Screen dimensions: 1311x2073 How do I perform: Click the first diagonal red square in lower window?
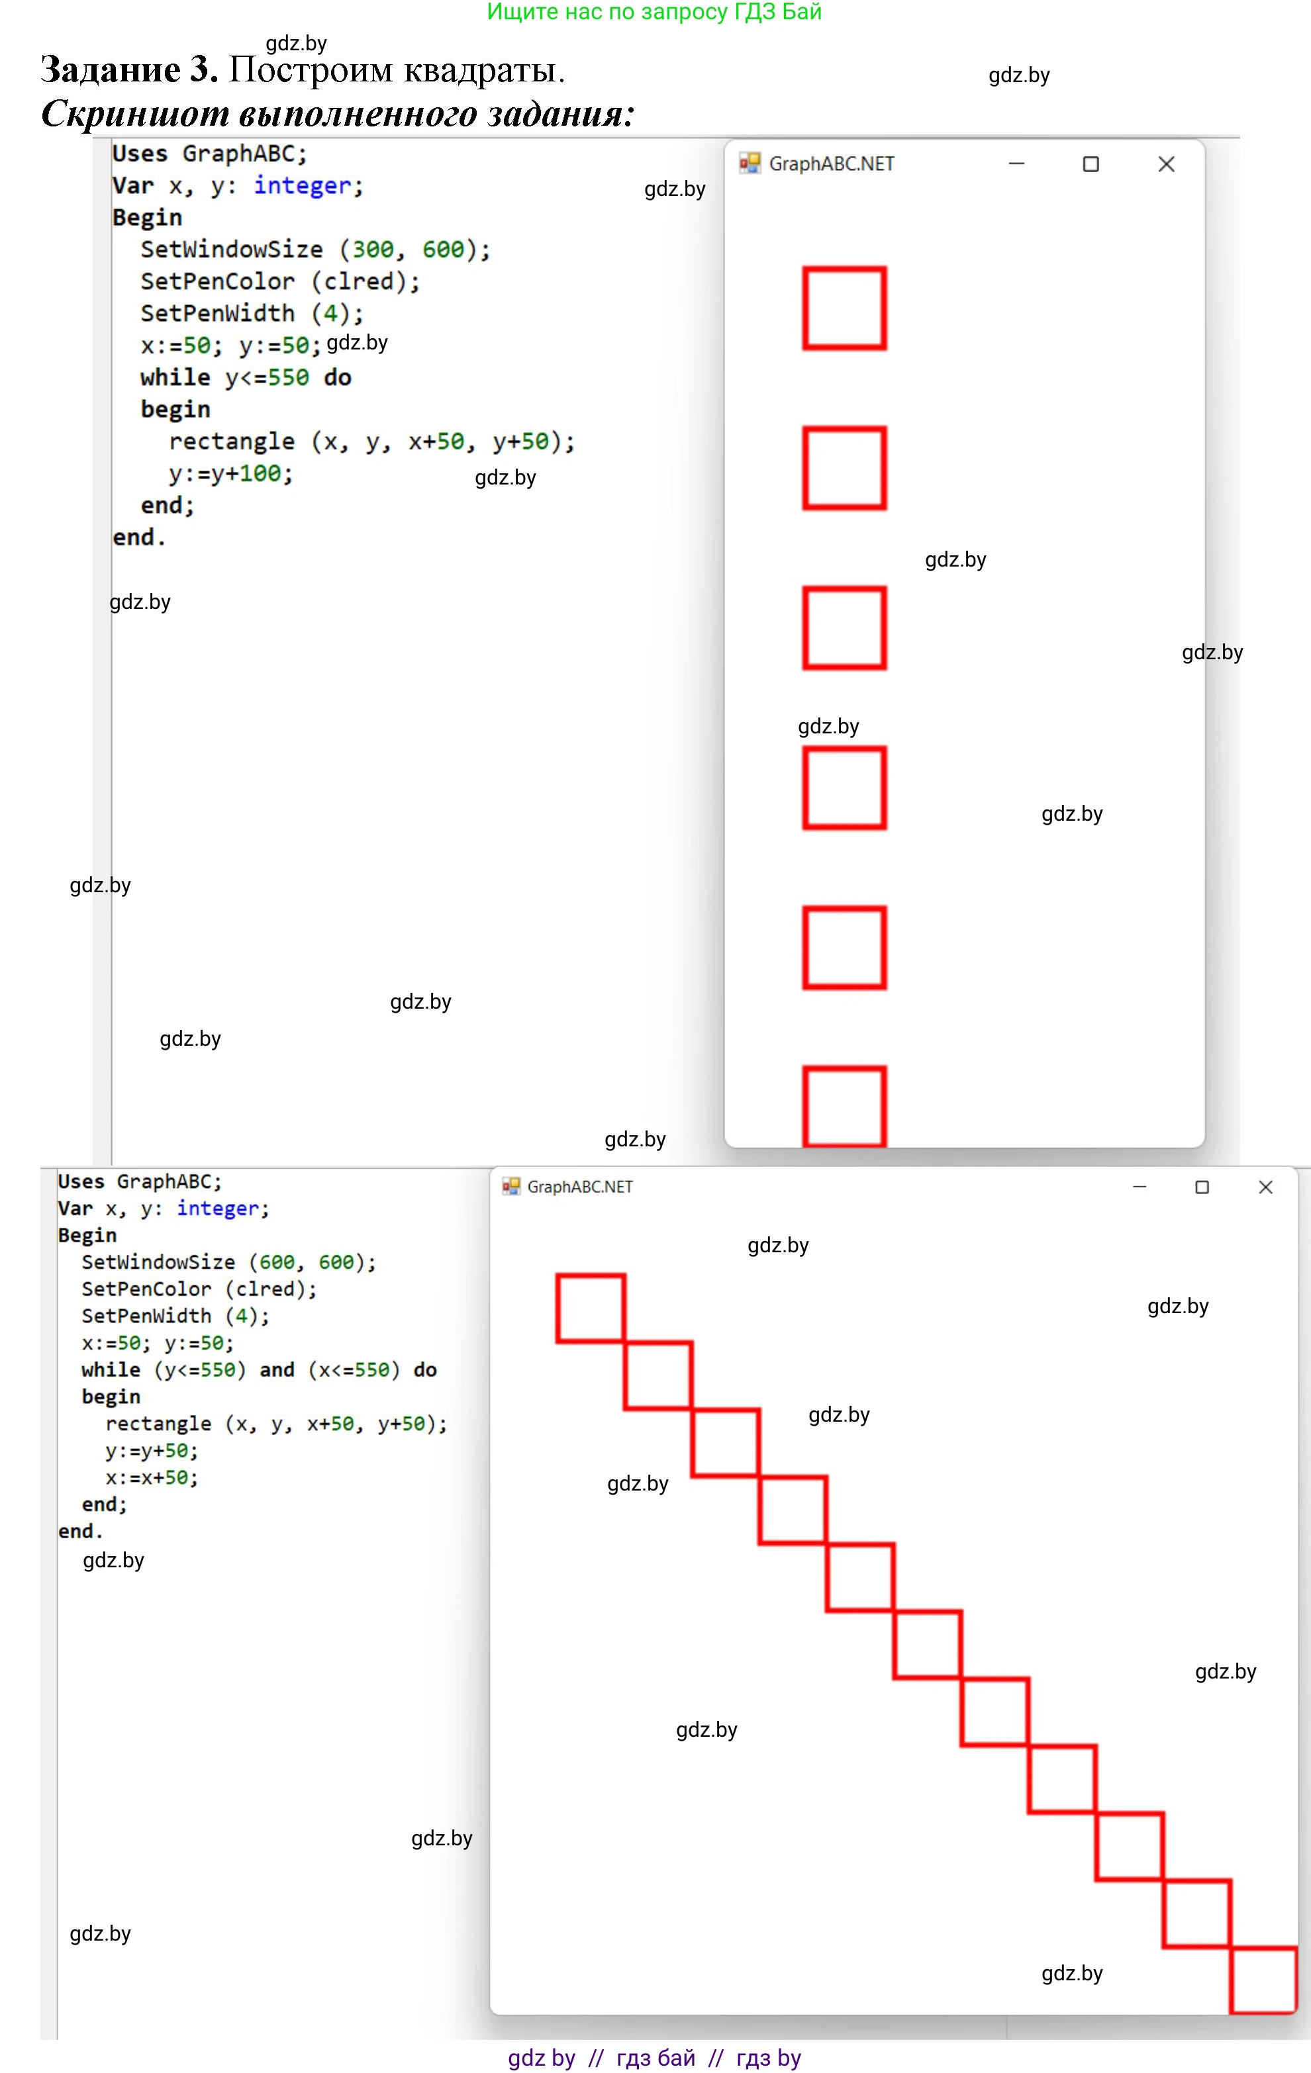coord(590,1308)
